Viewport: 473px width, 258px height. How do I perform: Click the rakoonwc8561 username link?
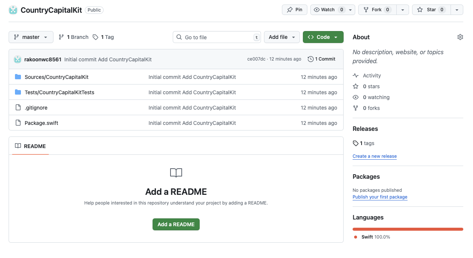coord(43,59)
